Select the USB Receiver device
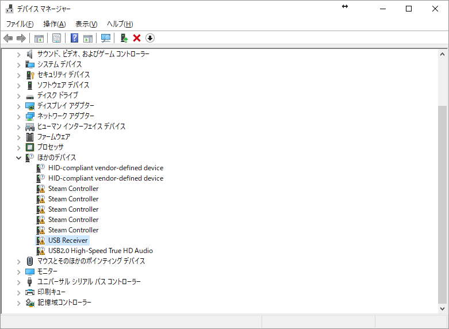Image resolution: width=449 pixels, height=329 pixels. (68, 240)
